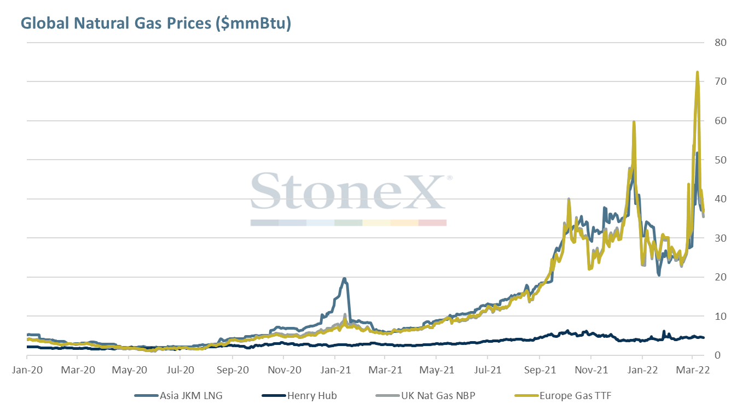
Task: Click the March 2022 TTF price peak
Action: [x=697, y=72]
